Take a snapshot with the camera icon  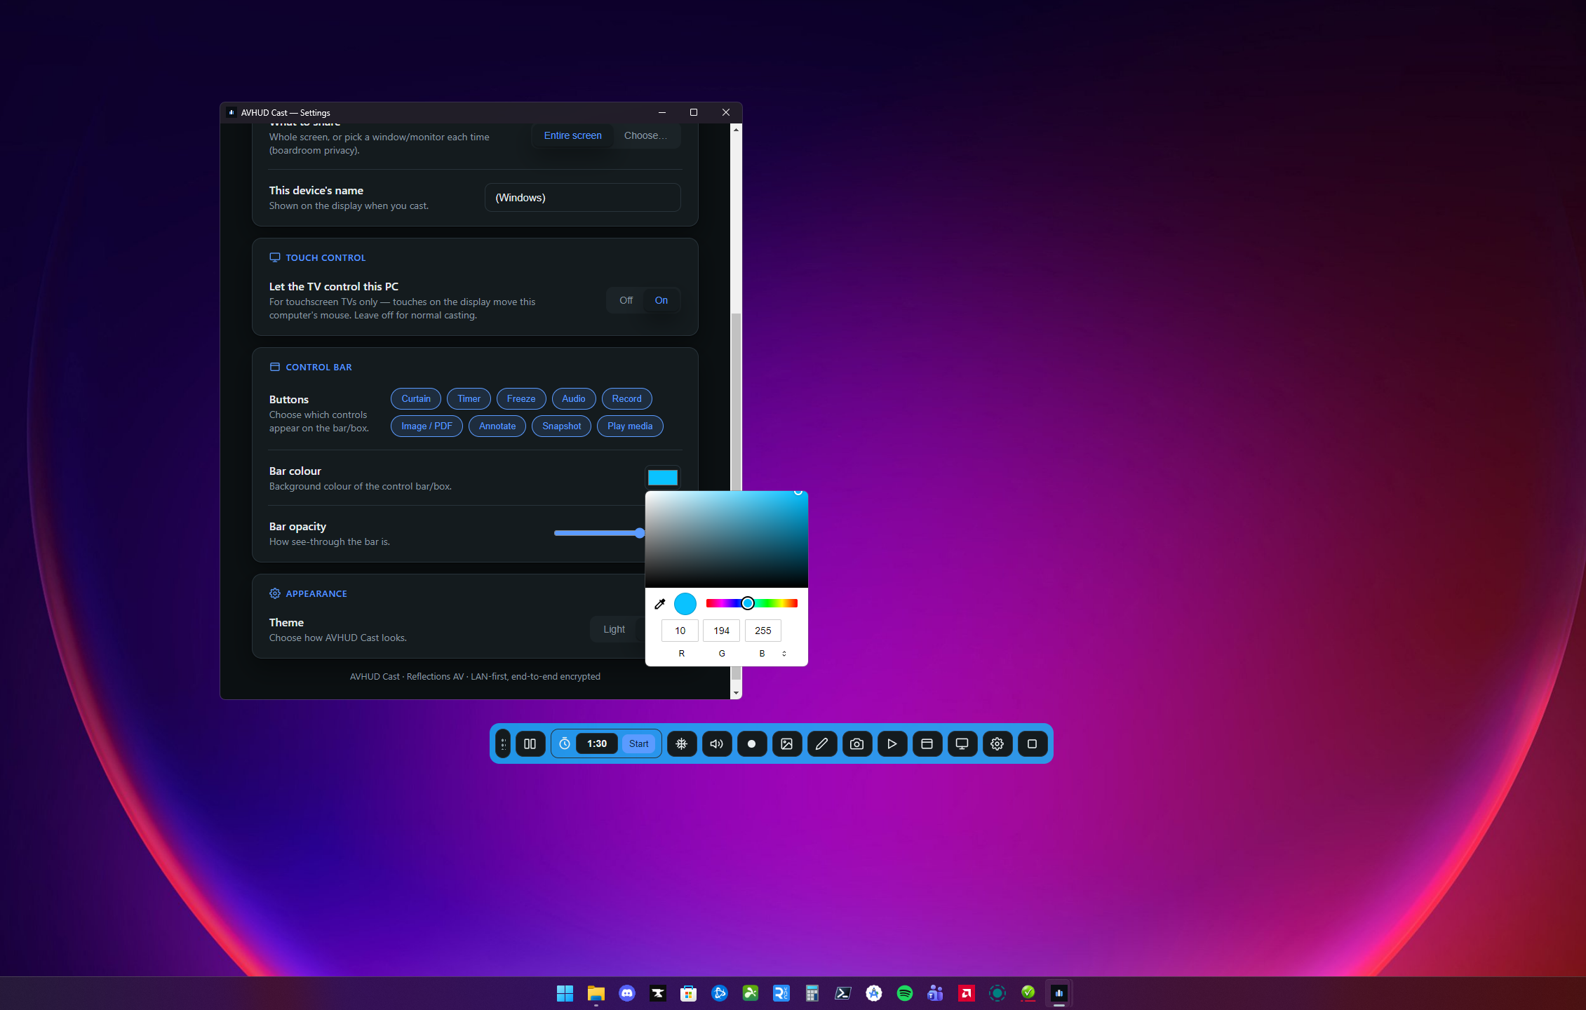point(856,743)
